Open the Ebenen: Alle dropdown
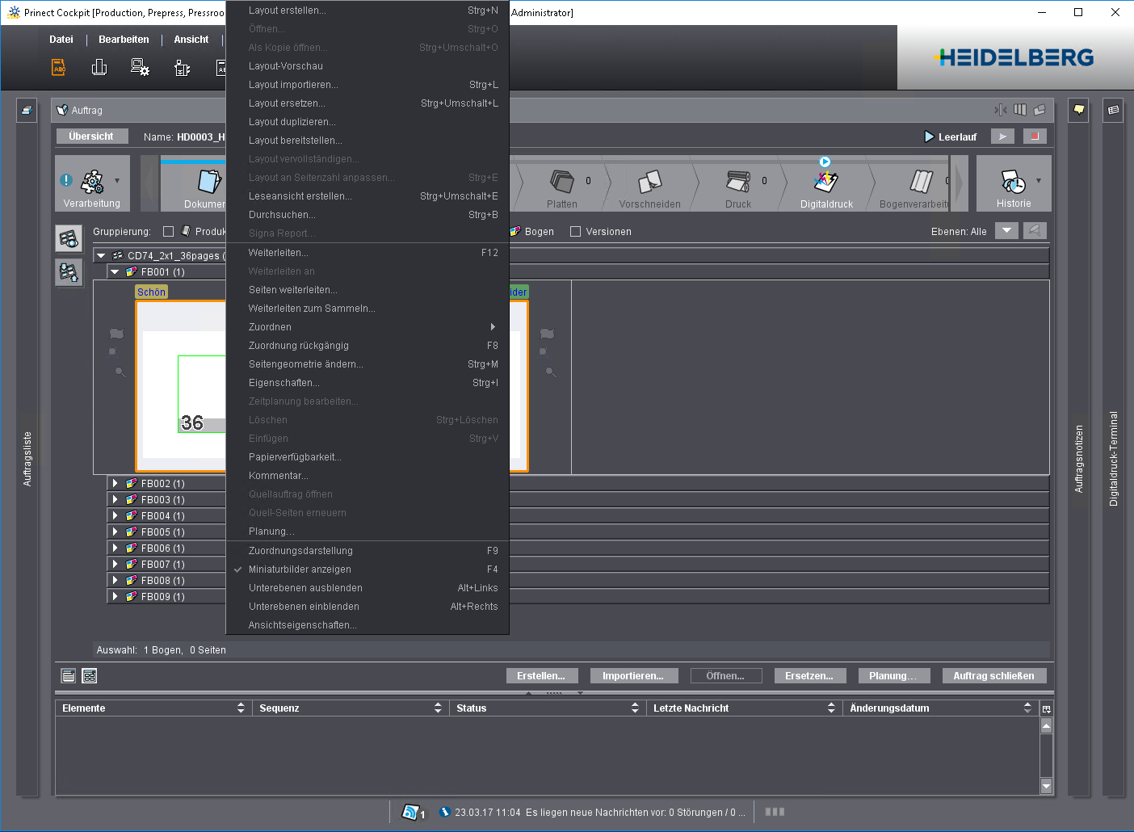 [1006, 231]
